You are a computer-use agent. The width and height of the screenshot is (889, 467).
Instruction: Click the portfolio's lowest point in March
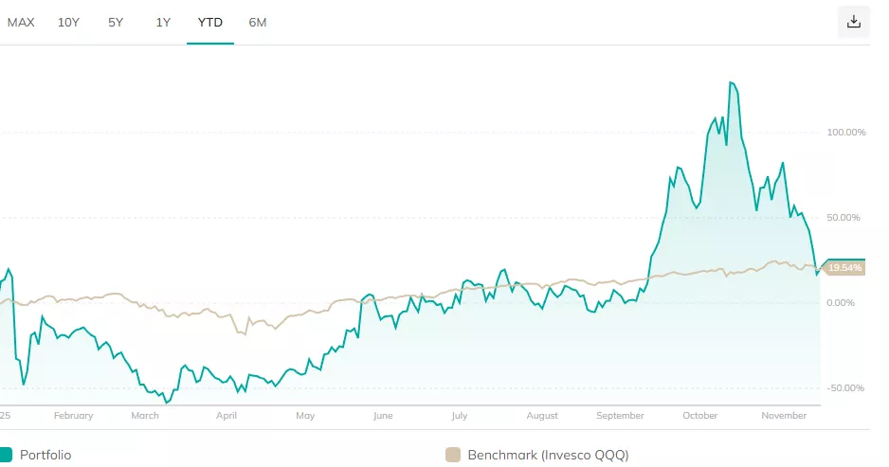click(x=167, y=403)
